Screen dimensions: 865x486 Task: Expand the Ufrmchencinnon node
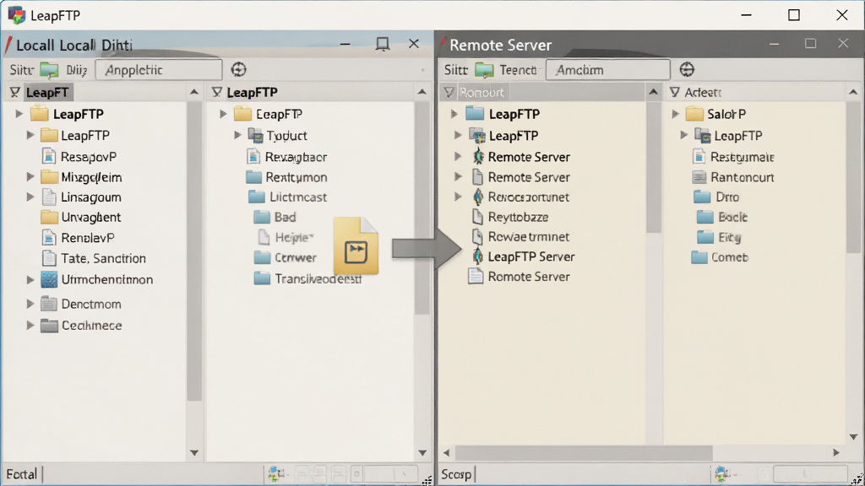tap(30, 279)
